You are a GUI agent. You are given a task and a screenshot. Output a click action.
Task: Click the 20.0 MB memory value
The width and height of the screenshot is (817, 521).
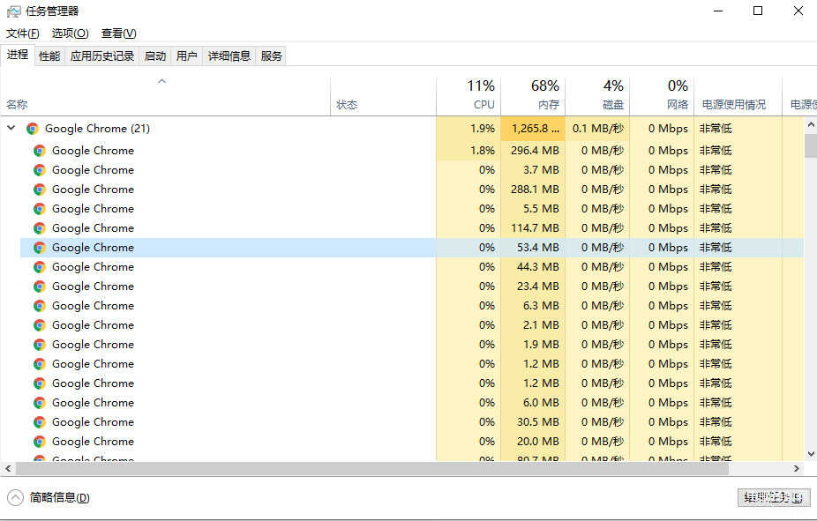[x=537, y=442]
